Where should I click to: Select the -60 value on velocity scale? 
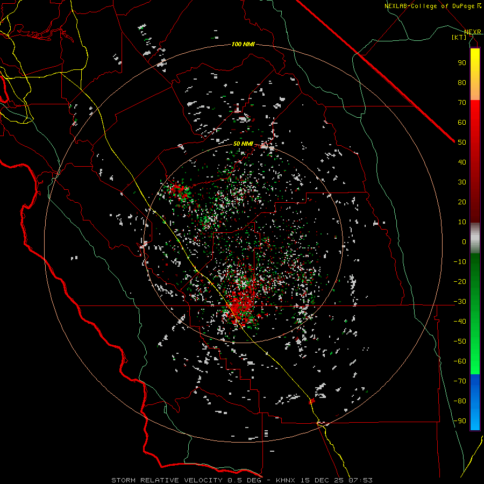tap(460, 361)
